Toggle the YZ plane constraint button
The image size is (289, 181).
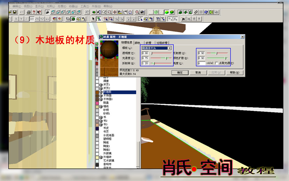(42, 19)
